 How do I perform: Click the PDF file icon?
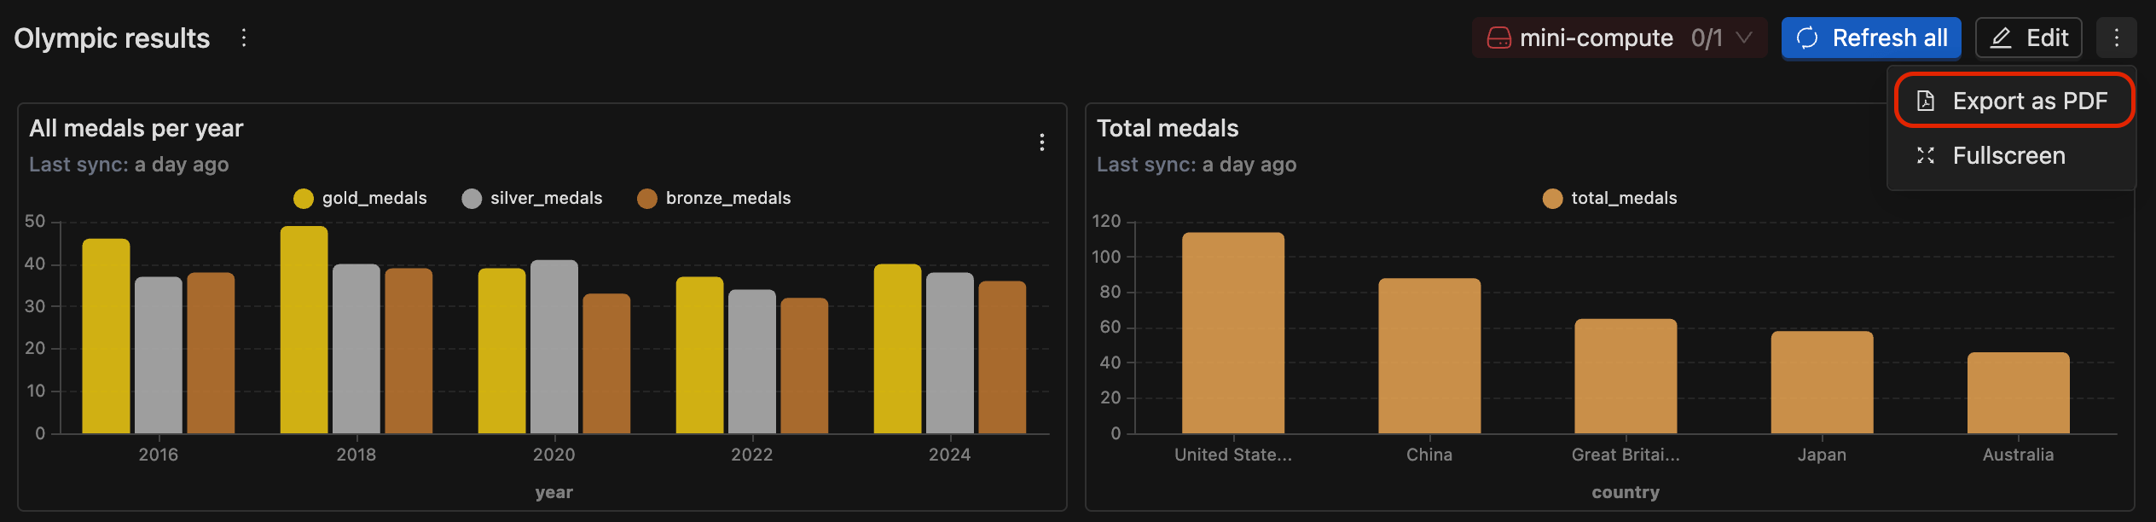pyautogui.click(x=1926, y=101)
